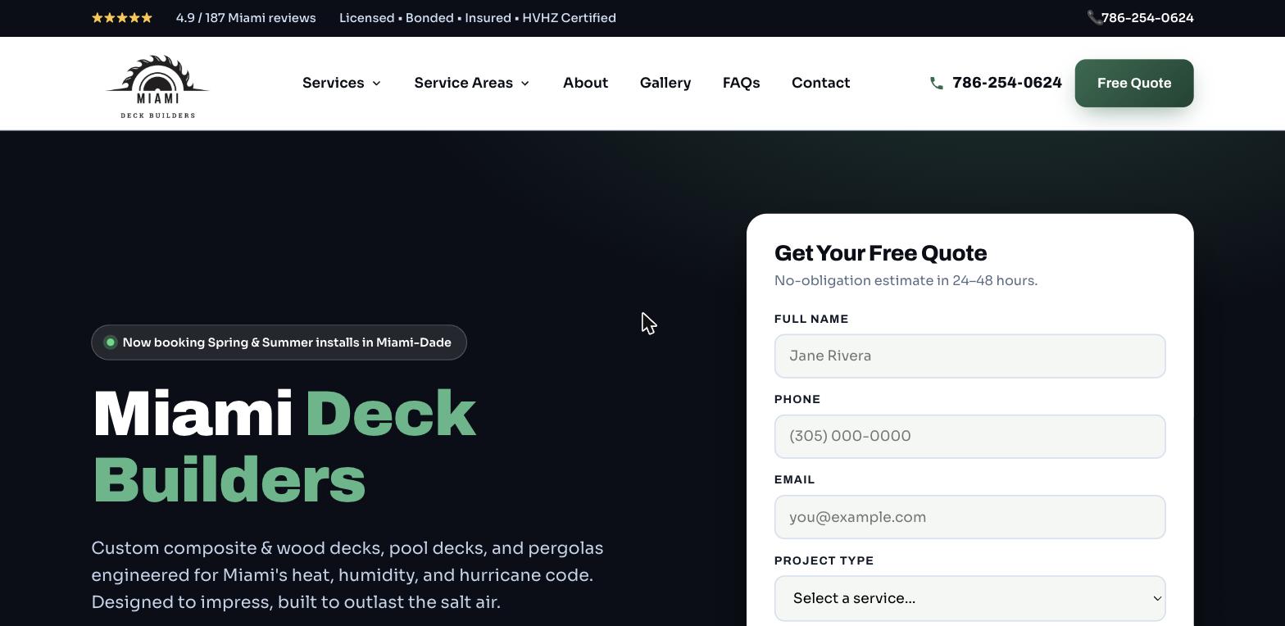This screenshot has width=1285, height=626.
Task: Click the Get Your Free Quote heading
Action: 880,253
